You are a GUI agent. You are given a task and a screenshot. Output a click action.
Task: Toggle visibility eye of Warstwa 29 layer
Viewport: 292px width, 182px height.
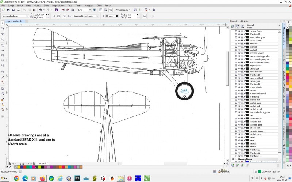239,34
